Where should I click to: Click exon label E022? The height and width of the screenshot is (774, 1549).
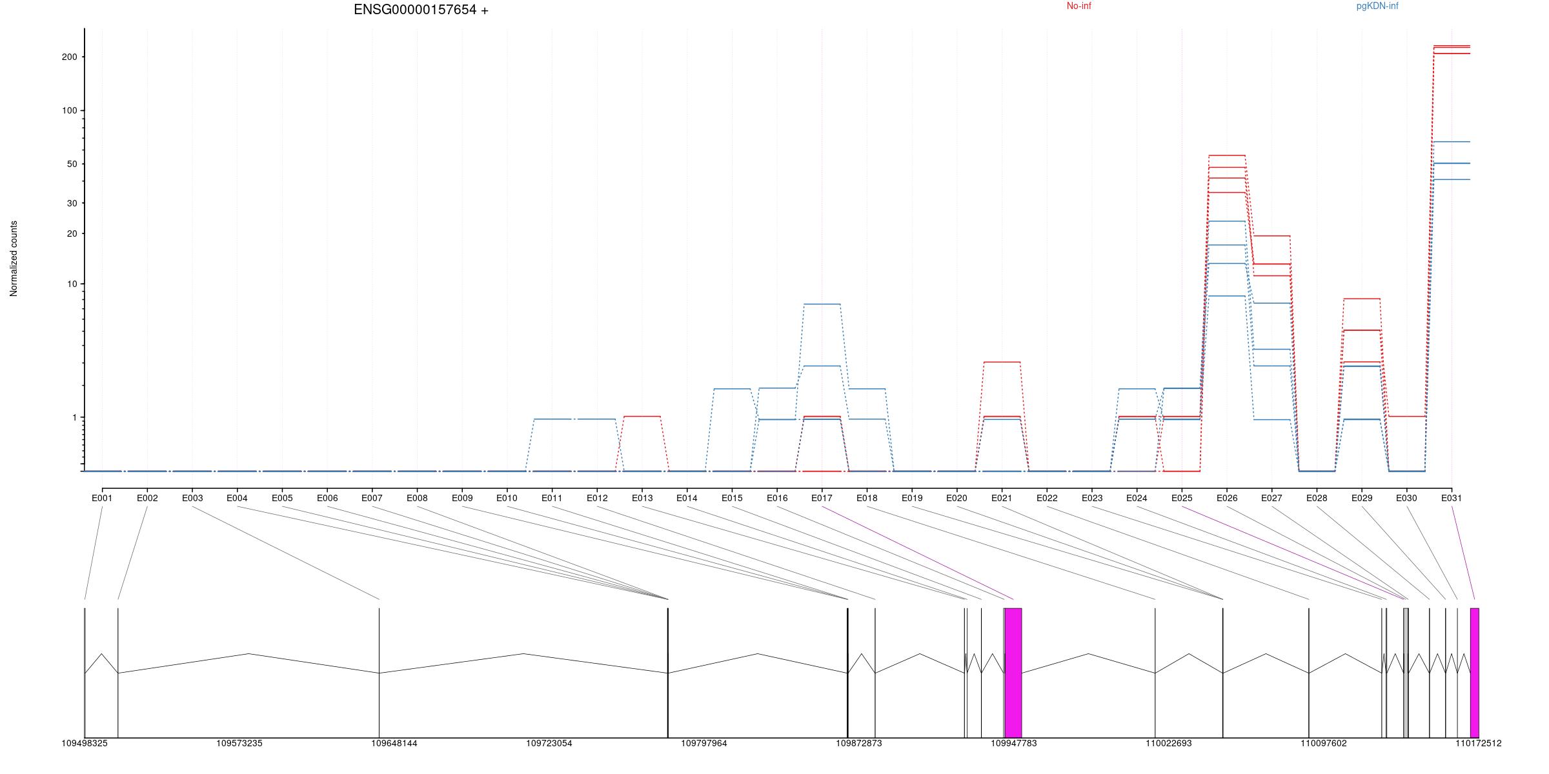tap(1047, 498)
